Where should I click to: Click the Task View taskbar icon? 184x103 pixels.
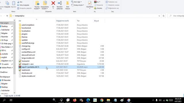click(11, 100)
